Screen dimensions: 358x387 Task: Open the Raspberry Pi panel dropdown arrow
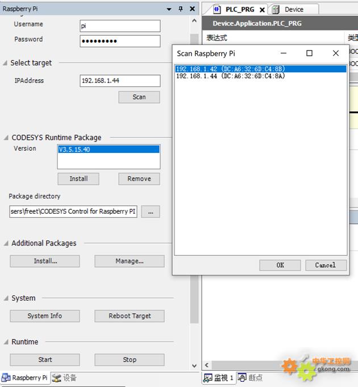coord(169,9)
